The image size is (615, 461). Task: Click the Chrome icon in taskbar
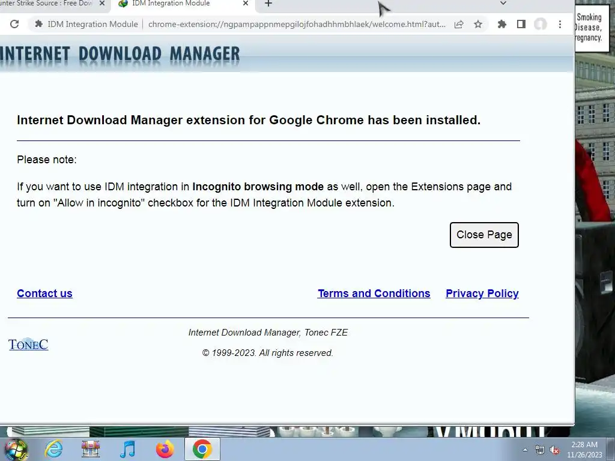click(202, 449)
